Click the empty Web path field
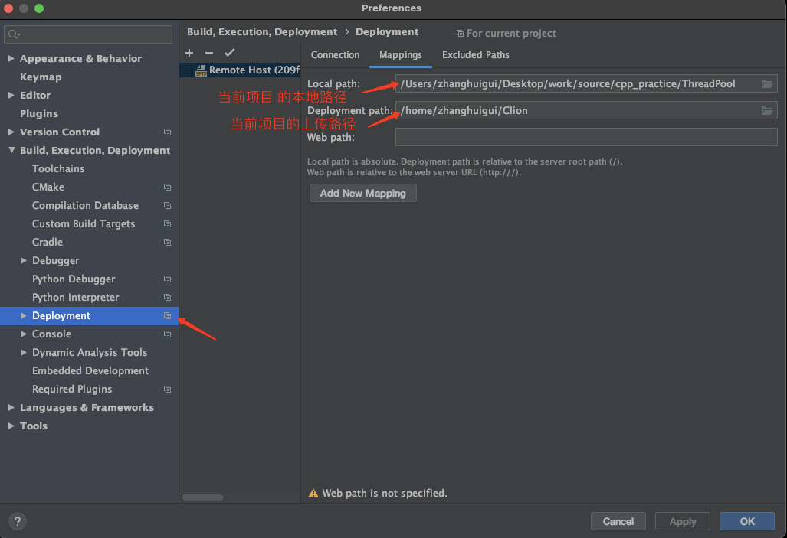Image resolution: width=787 pixels, height=538 pixels. (x=586, y=137)
